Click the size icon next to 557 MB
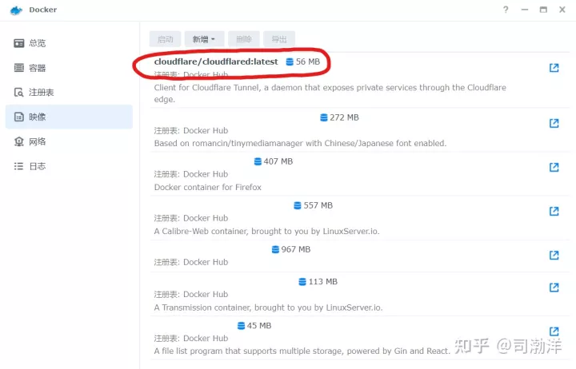576x369 pixels. click(298, 205)
